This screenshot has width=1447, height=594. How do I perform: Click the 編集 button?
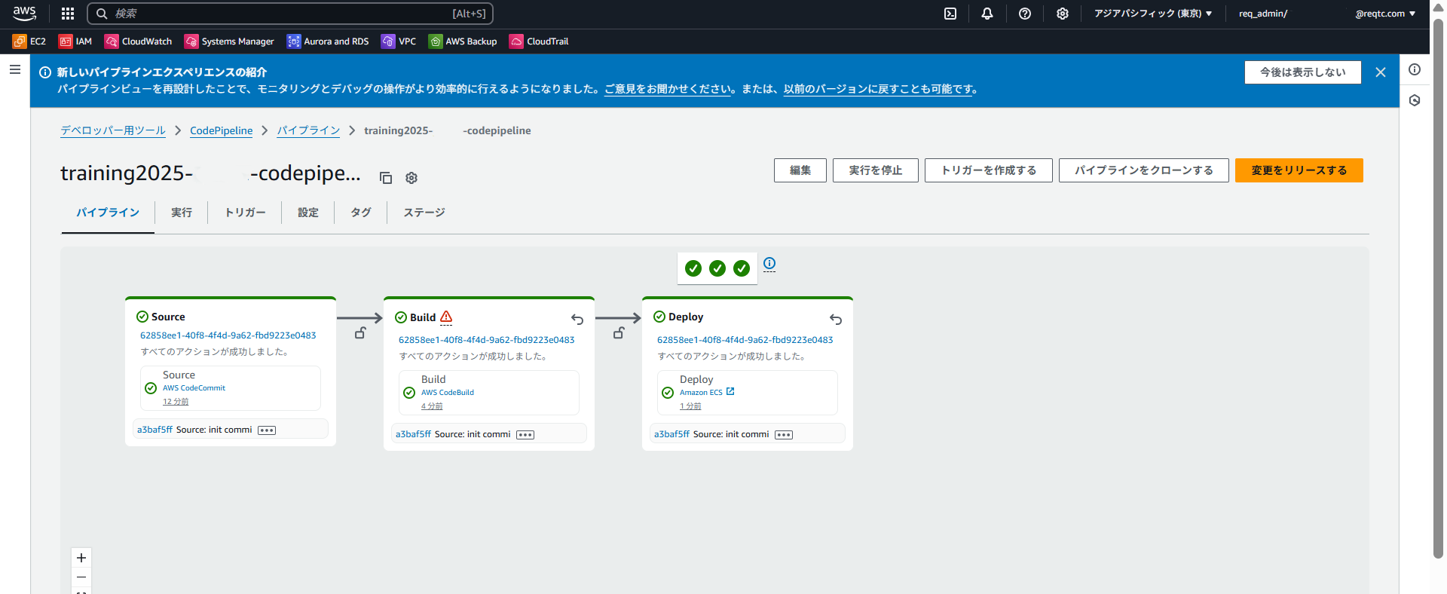[x=800, y=170]
